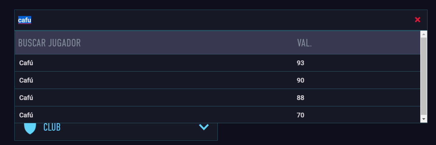Select the Cafú player rated 90
Screen dimensions: 436x145
(217, 80)
